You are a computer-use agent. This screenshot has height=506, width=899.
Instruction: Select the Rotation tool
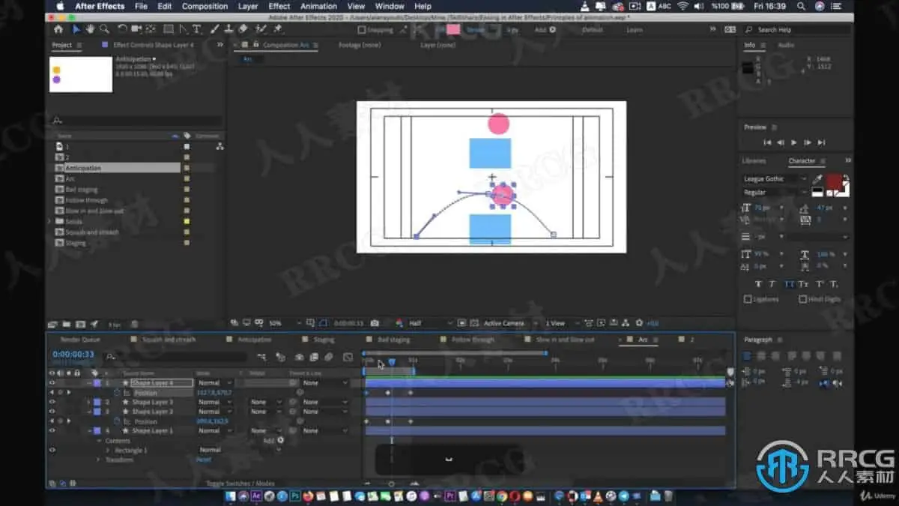tap(122, 30)
